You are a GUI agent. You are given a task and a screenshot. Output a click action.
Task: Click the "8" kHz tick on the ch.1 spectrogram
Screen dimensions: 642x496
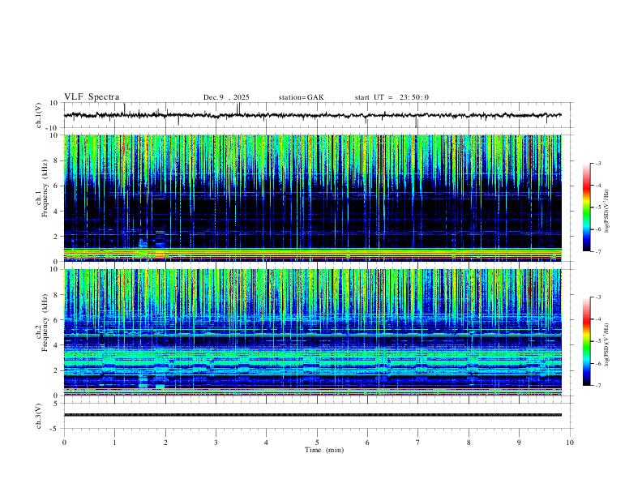tap(57, 160)
